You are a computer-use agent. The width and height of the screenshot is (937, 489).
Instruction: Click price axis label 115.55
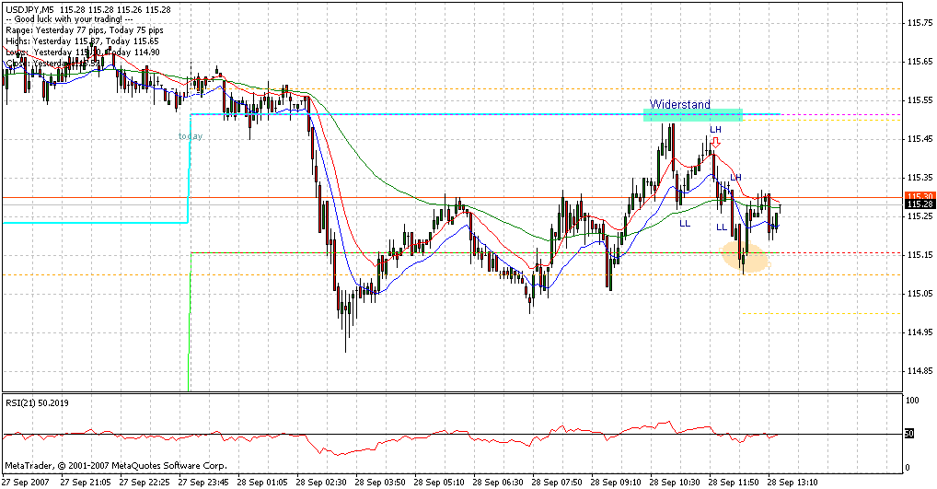(x=920, y=100)
